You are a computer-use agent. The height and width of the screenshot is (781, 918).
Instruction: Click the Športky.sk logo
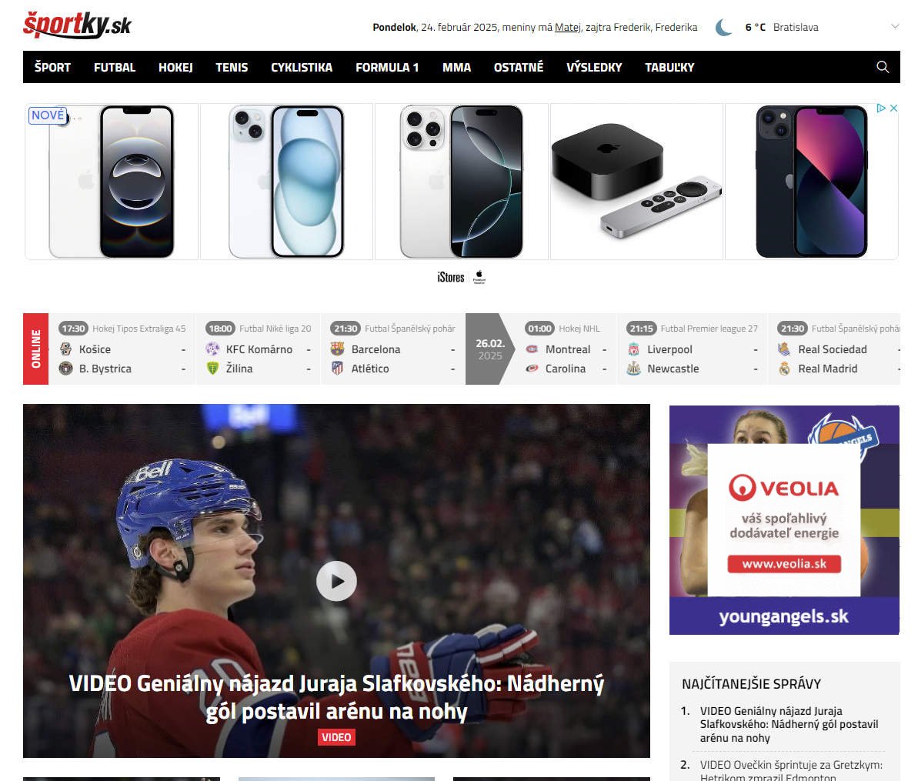click(x=77, y=25)
